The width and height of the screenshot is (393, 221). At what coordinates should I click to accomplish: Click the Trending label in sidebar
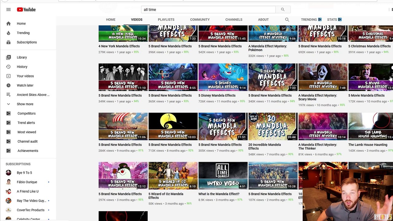23,33
